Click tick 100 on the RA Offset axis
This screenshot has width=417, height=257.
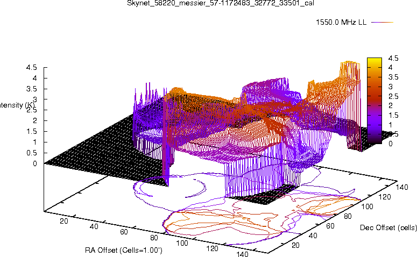tap(182, 243)
